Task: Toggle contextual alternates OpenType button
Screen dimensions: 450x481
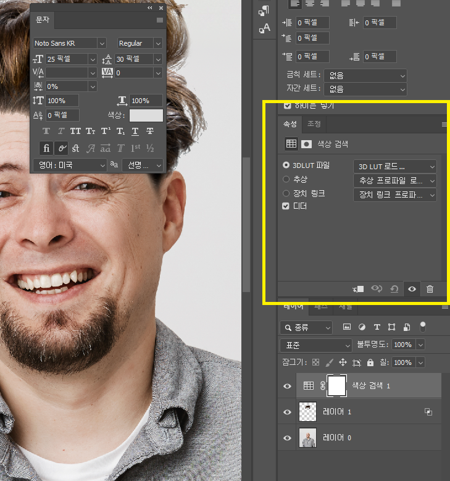Action: [61, 148]
